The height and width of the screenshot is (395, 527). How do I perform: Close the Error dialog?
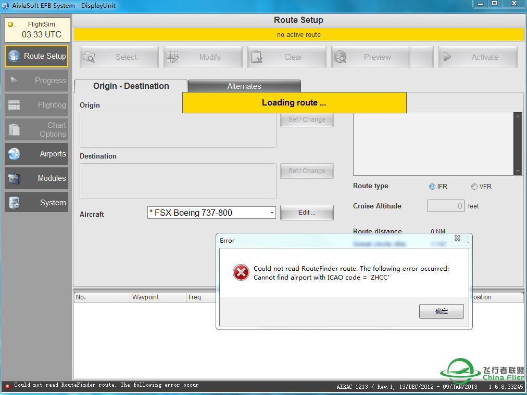coord(457,238)
